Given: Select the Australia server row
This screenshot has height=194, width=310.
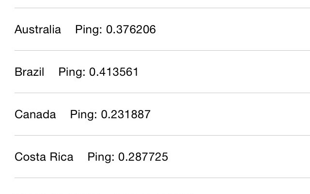Looking at the screenshot, I should pos(155,29).
